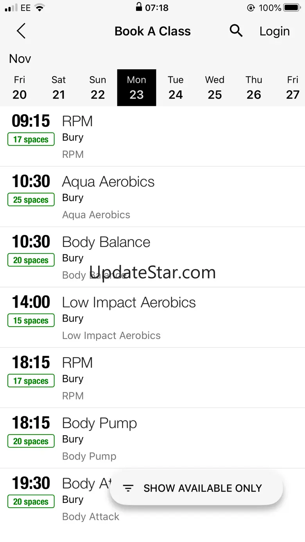Toggle Show Available Only filter

196,488
